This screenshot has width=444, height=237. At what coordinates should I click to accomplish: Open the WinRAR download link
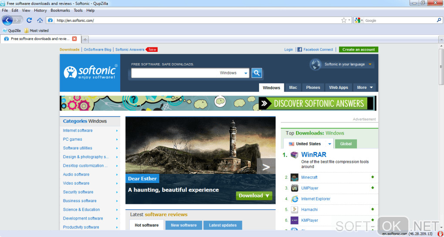[x=314, y=155]
